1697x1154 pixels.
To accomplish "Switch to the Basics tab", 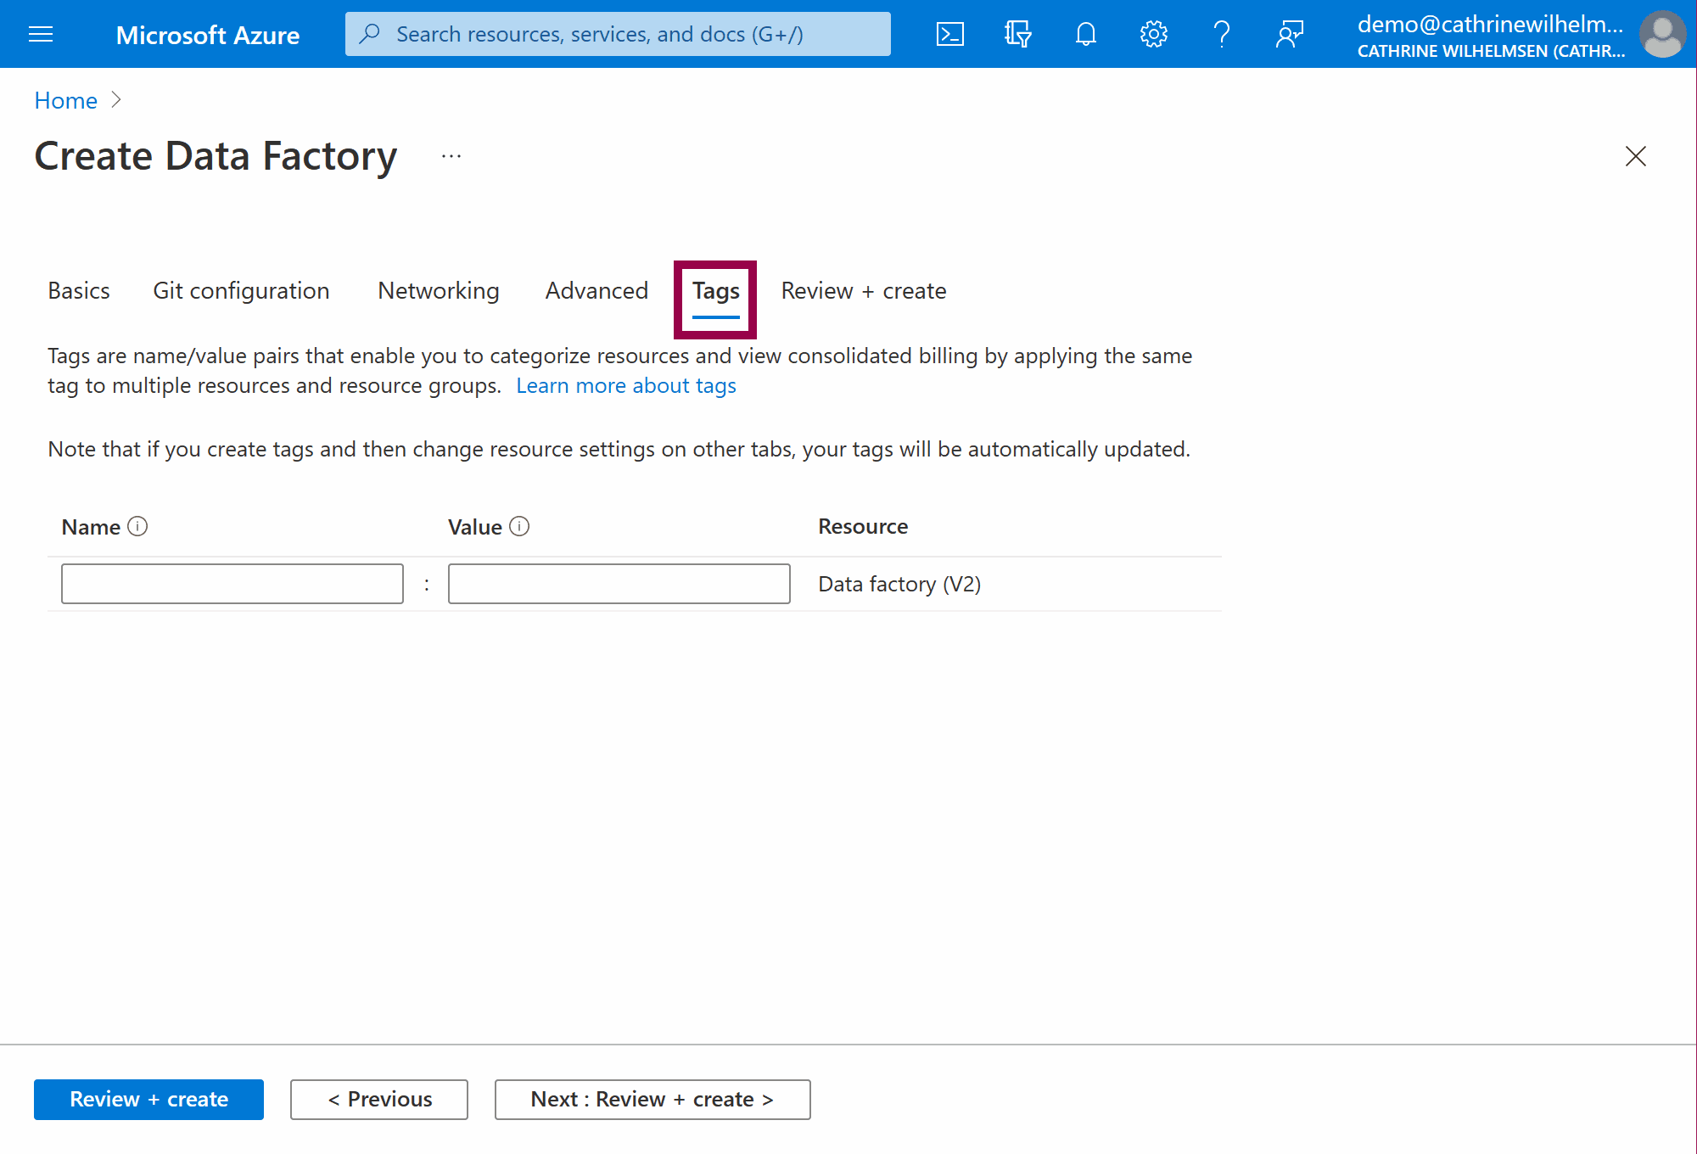I will pyautogui.click(x=78, y=290).
